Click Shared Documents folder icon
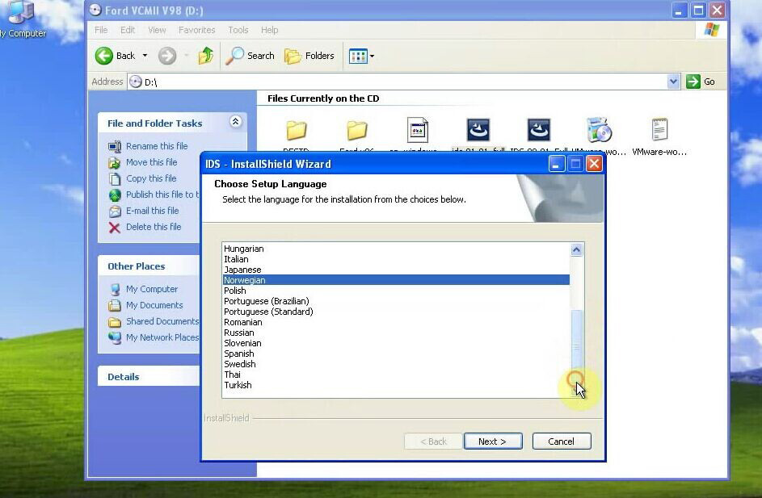Viewport: 762px width, 498px height. tap(115, 322)
